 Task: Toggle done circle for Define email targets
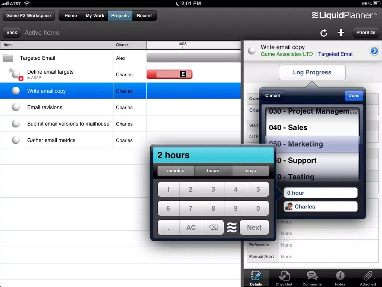(x=16, y=74)
